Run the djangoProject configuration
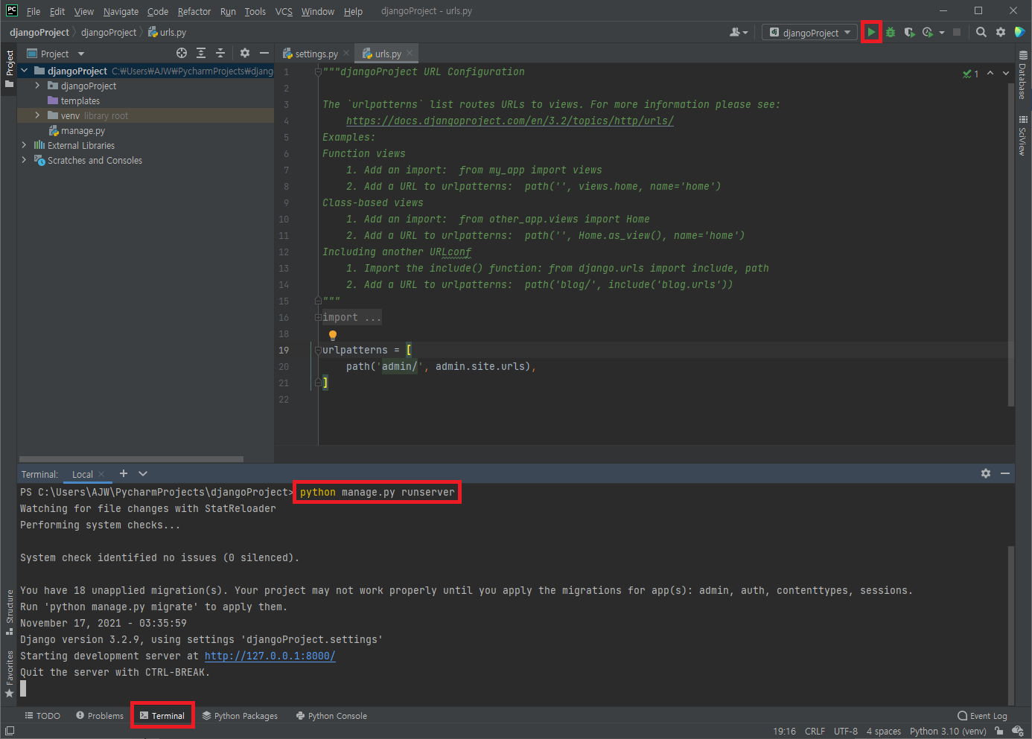Viewport: 1032px width, 739px height. tap(870, 32)
